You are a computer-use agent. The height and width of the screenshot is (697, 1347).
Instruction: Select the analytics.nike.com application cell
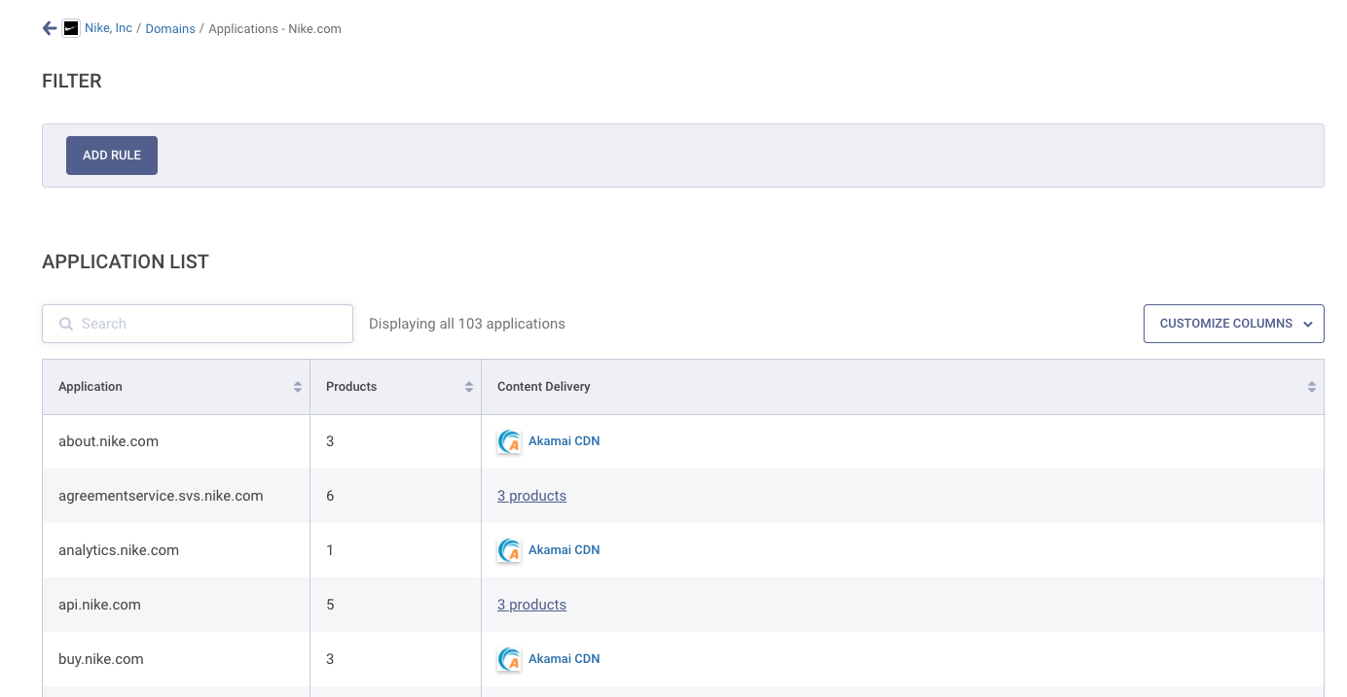(119, 550)
